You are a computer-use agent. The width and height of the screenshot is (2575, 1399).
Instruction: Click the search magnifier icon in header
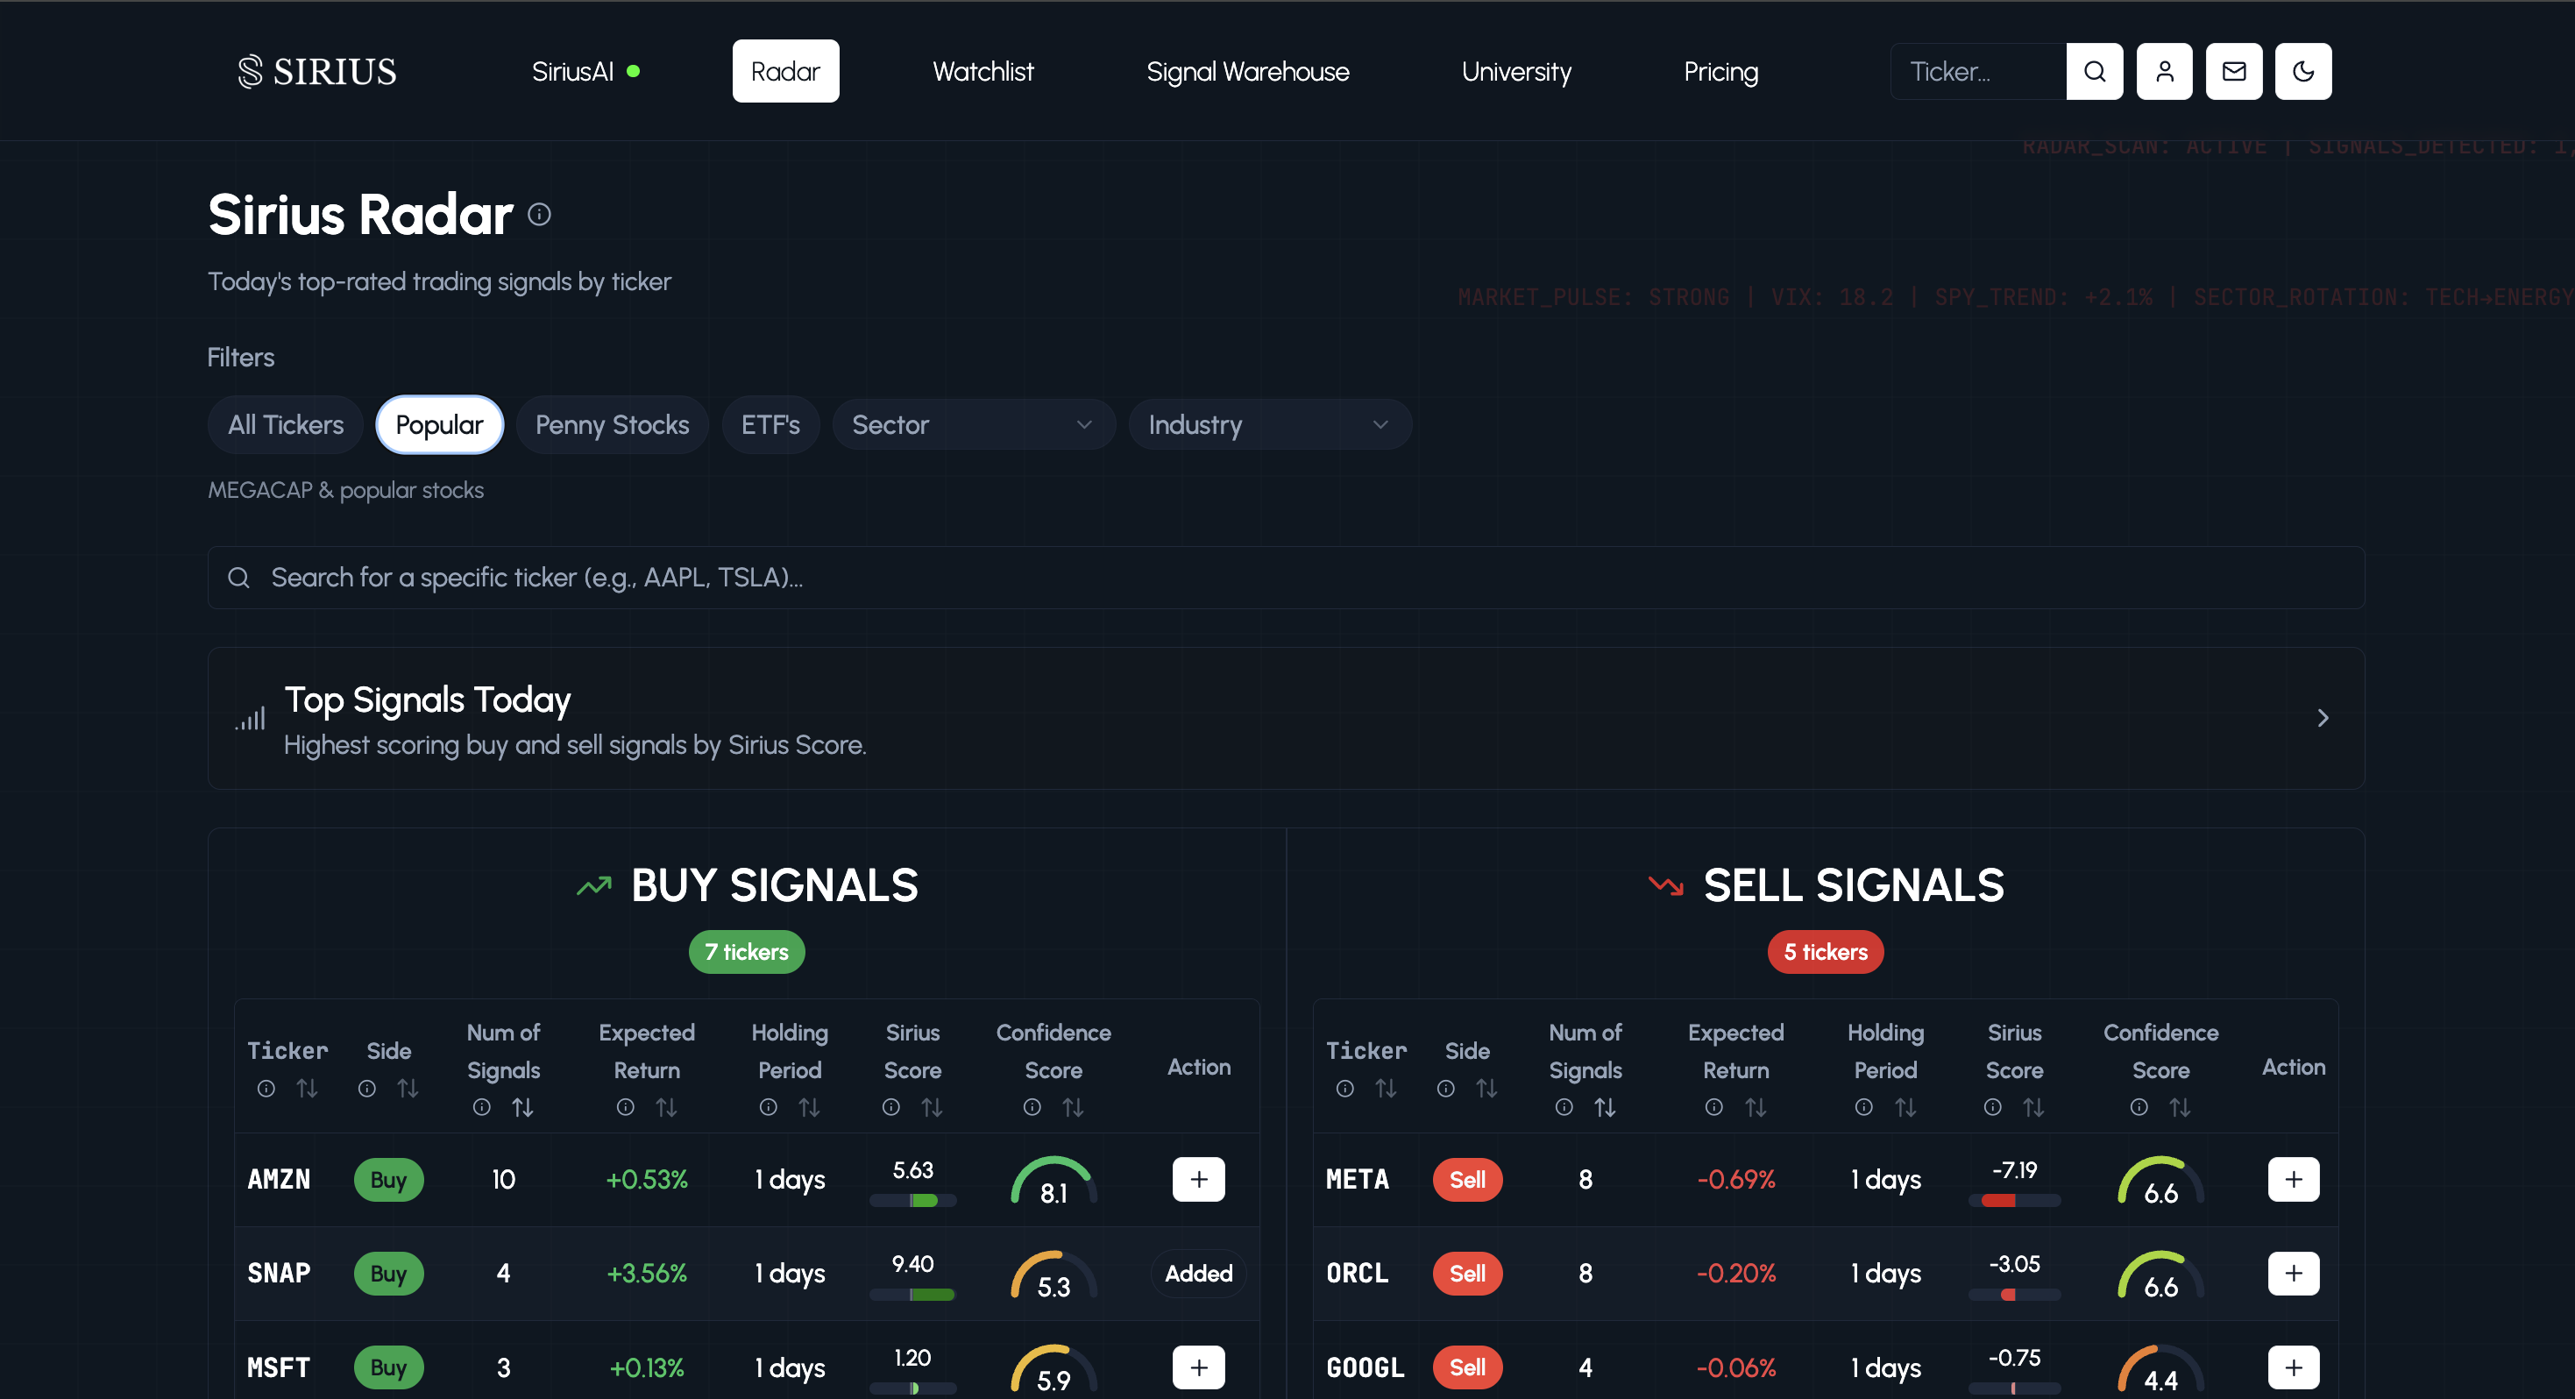[2094, 71]
